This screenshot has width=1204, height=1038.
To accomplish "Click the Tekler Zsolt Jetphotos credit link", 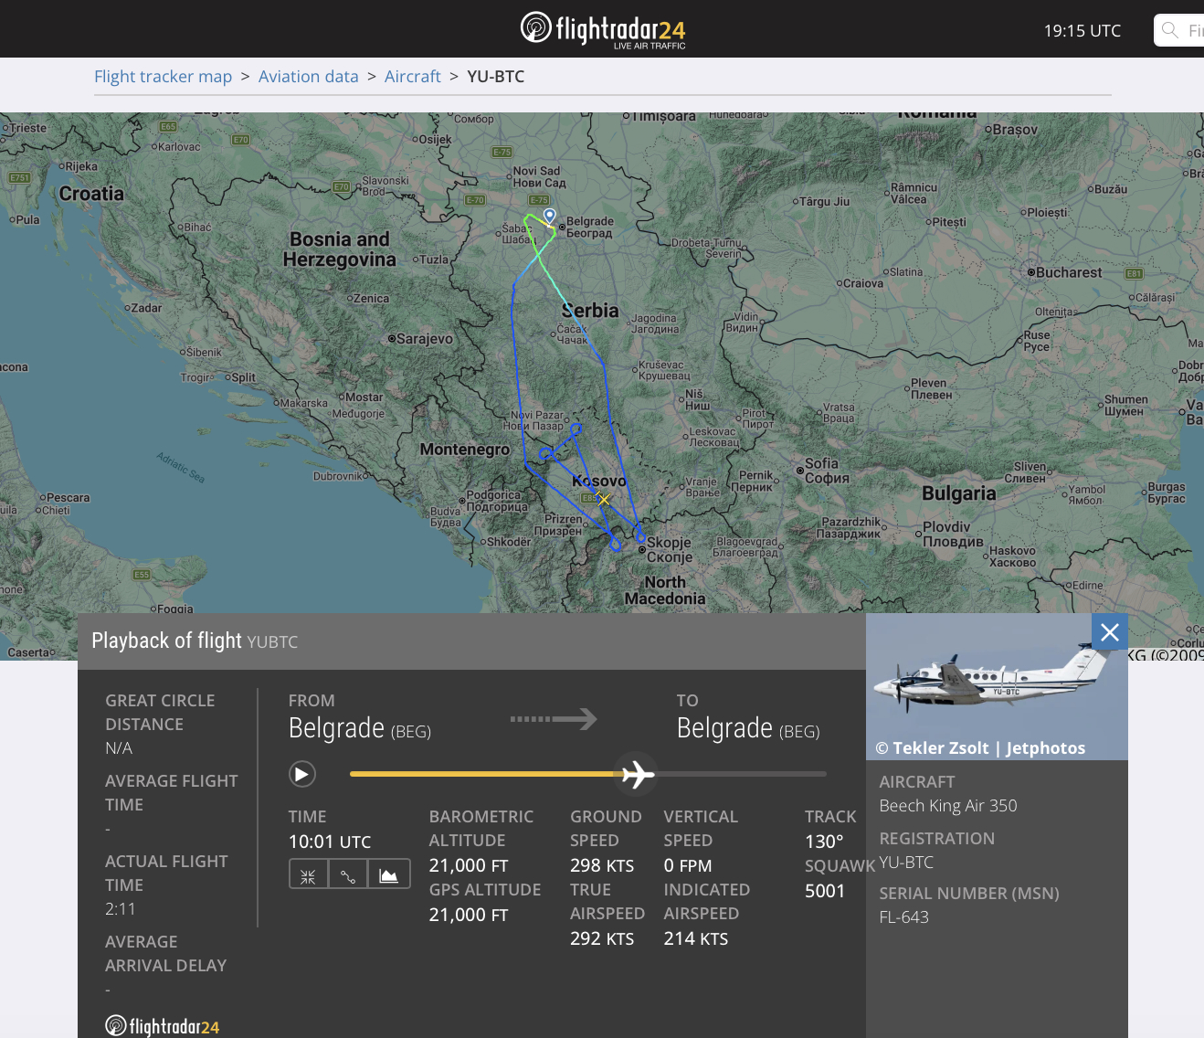I will [x=980, y=747].
